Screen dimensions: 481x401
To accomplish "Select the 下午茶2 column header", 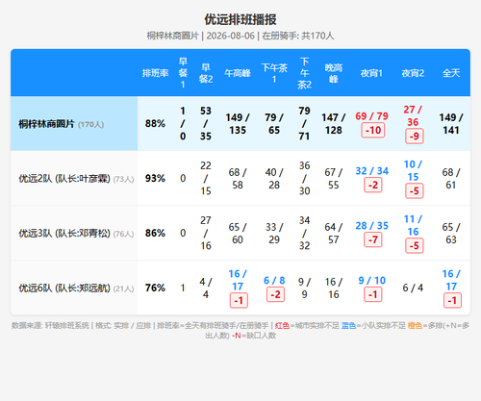I will point(304,73).
